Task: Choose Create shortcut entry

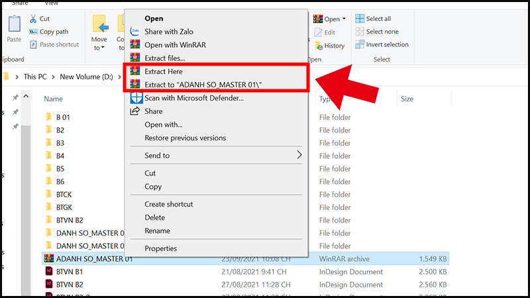Action: click(x=169, y=204)
